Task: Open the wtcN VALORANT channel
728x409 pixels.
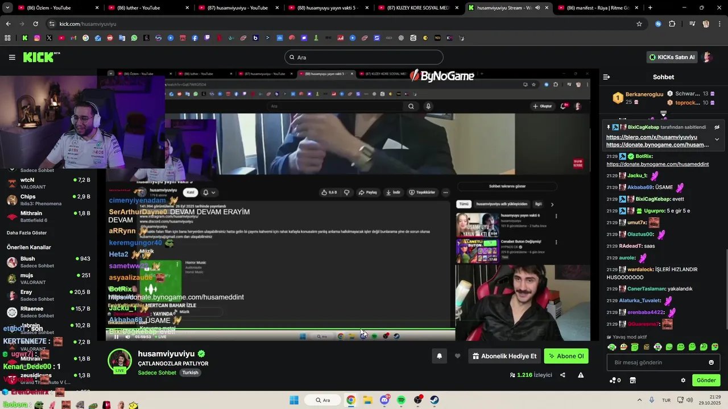Action: 48,183
